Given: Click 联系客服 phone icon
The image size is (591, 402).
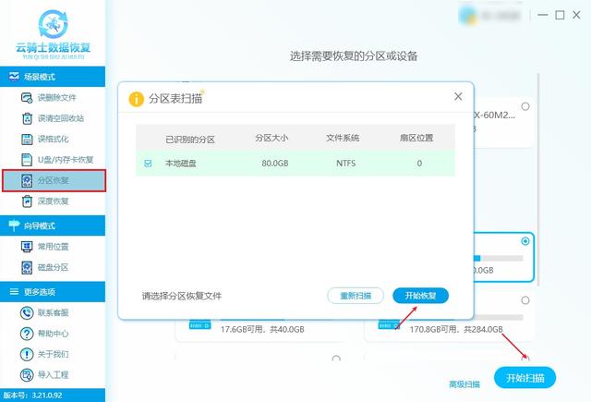Looking at the screenshot, I should [x=27, y=312].
